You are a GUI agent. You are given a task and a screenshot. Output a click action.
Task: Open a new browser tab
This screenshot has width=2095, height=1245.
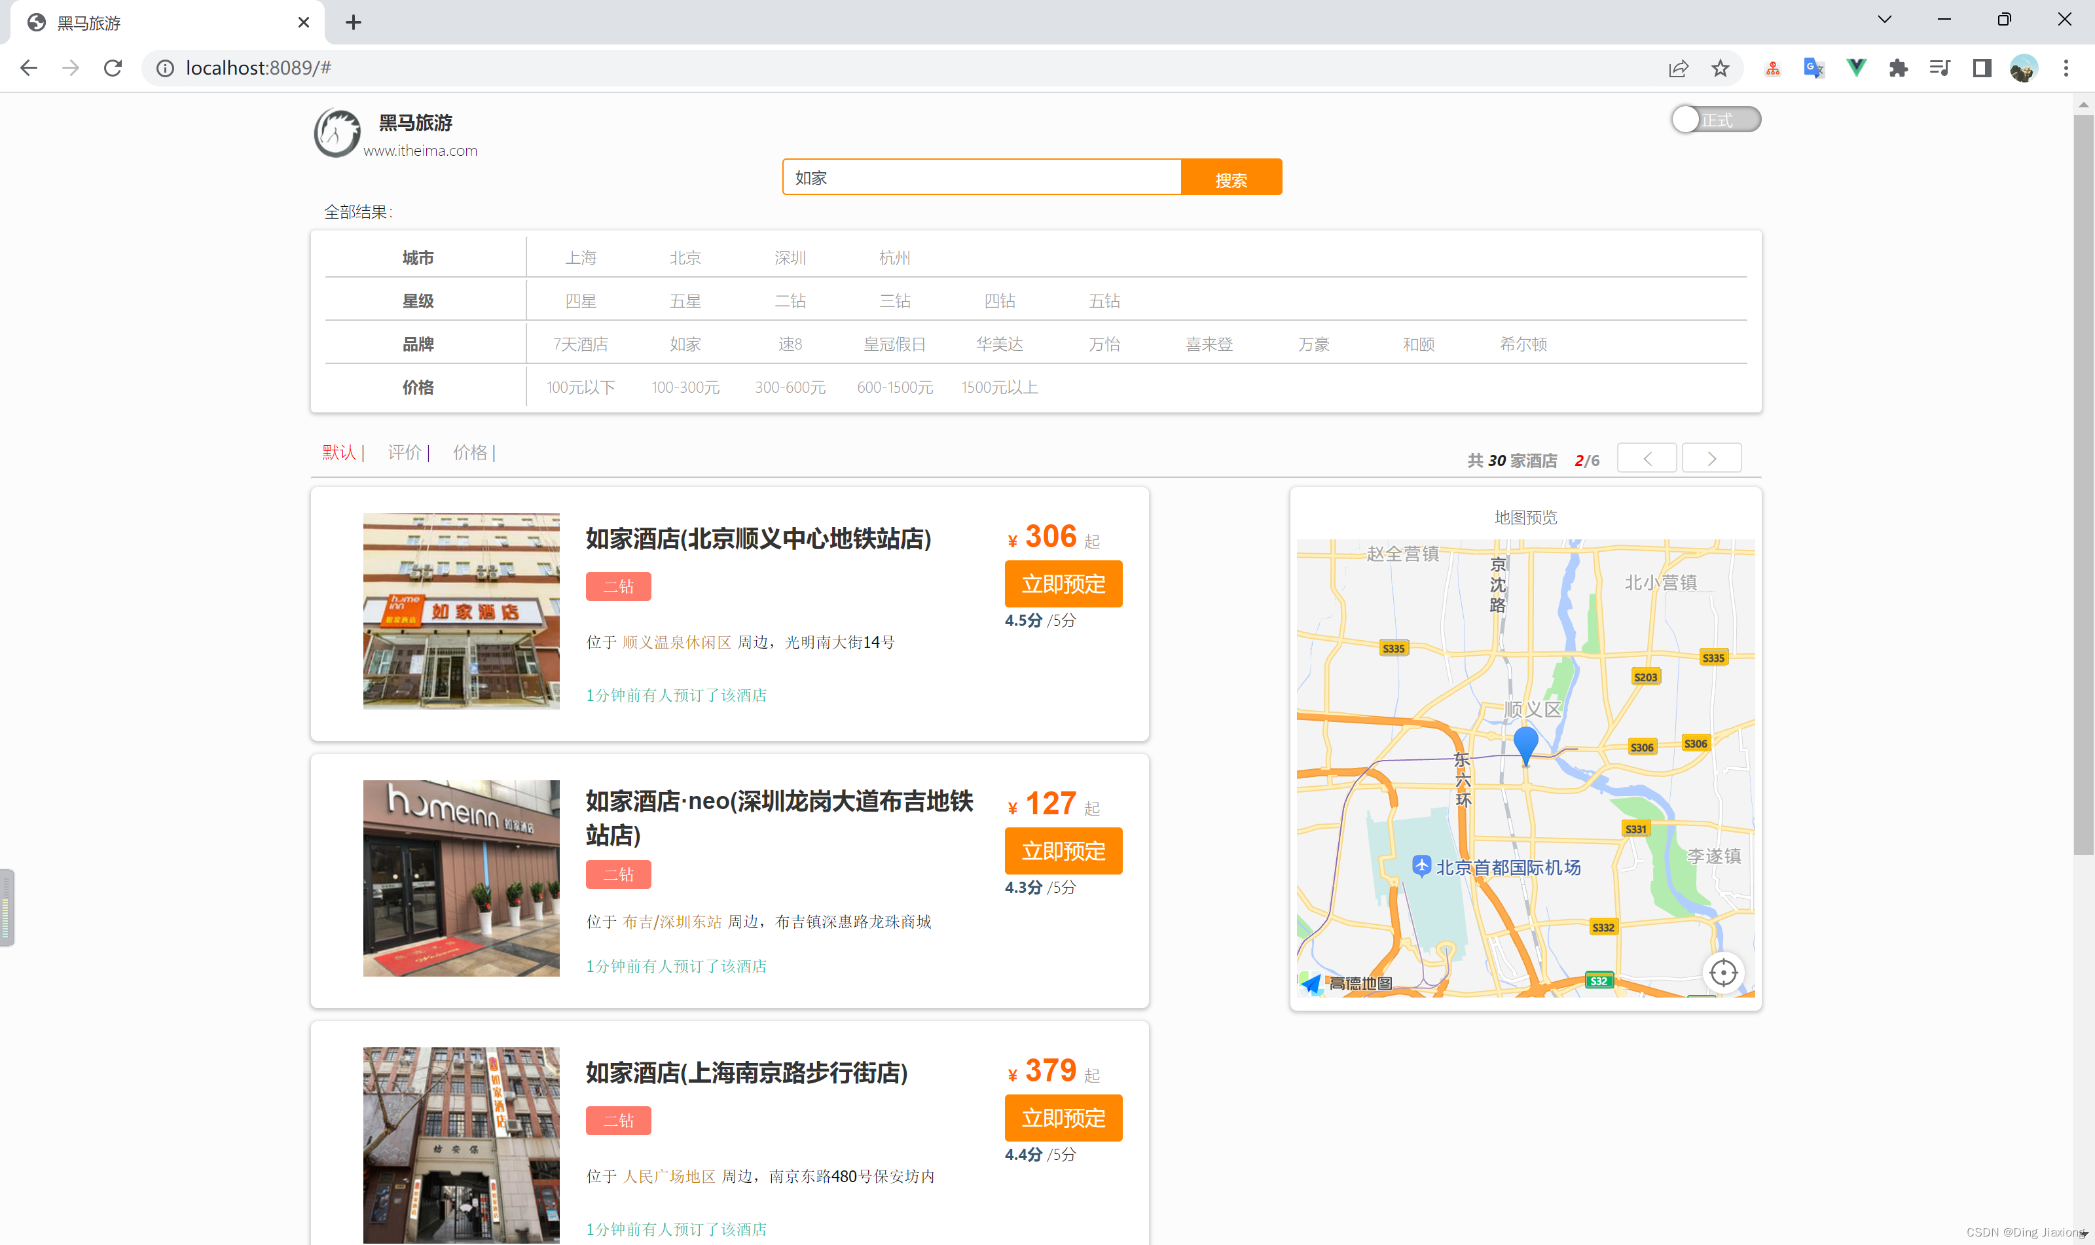coord(354,23)
